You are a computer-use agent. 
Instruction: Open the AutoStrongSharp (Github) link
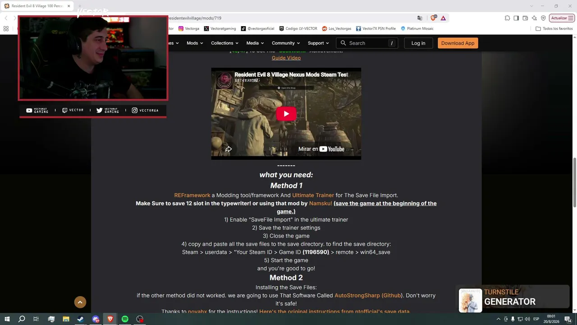pos(368,295)
